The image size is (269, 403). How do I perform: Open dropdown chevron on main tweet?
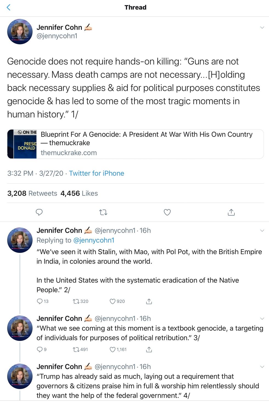point(262,27)
